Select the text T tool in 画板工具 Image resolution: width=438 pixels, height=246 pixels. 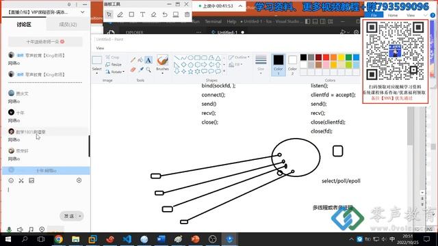[x=142, y=14]
